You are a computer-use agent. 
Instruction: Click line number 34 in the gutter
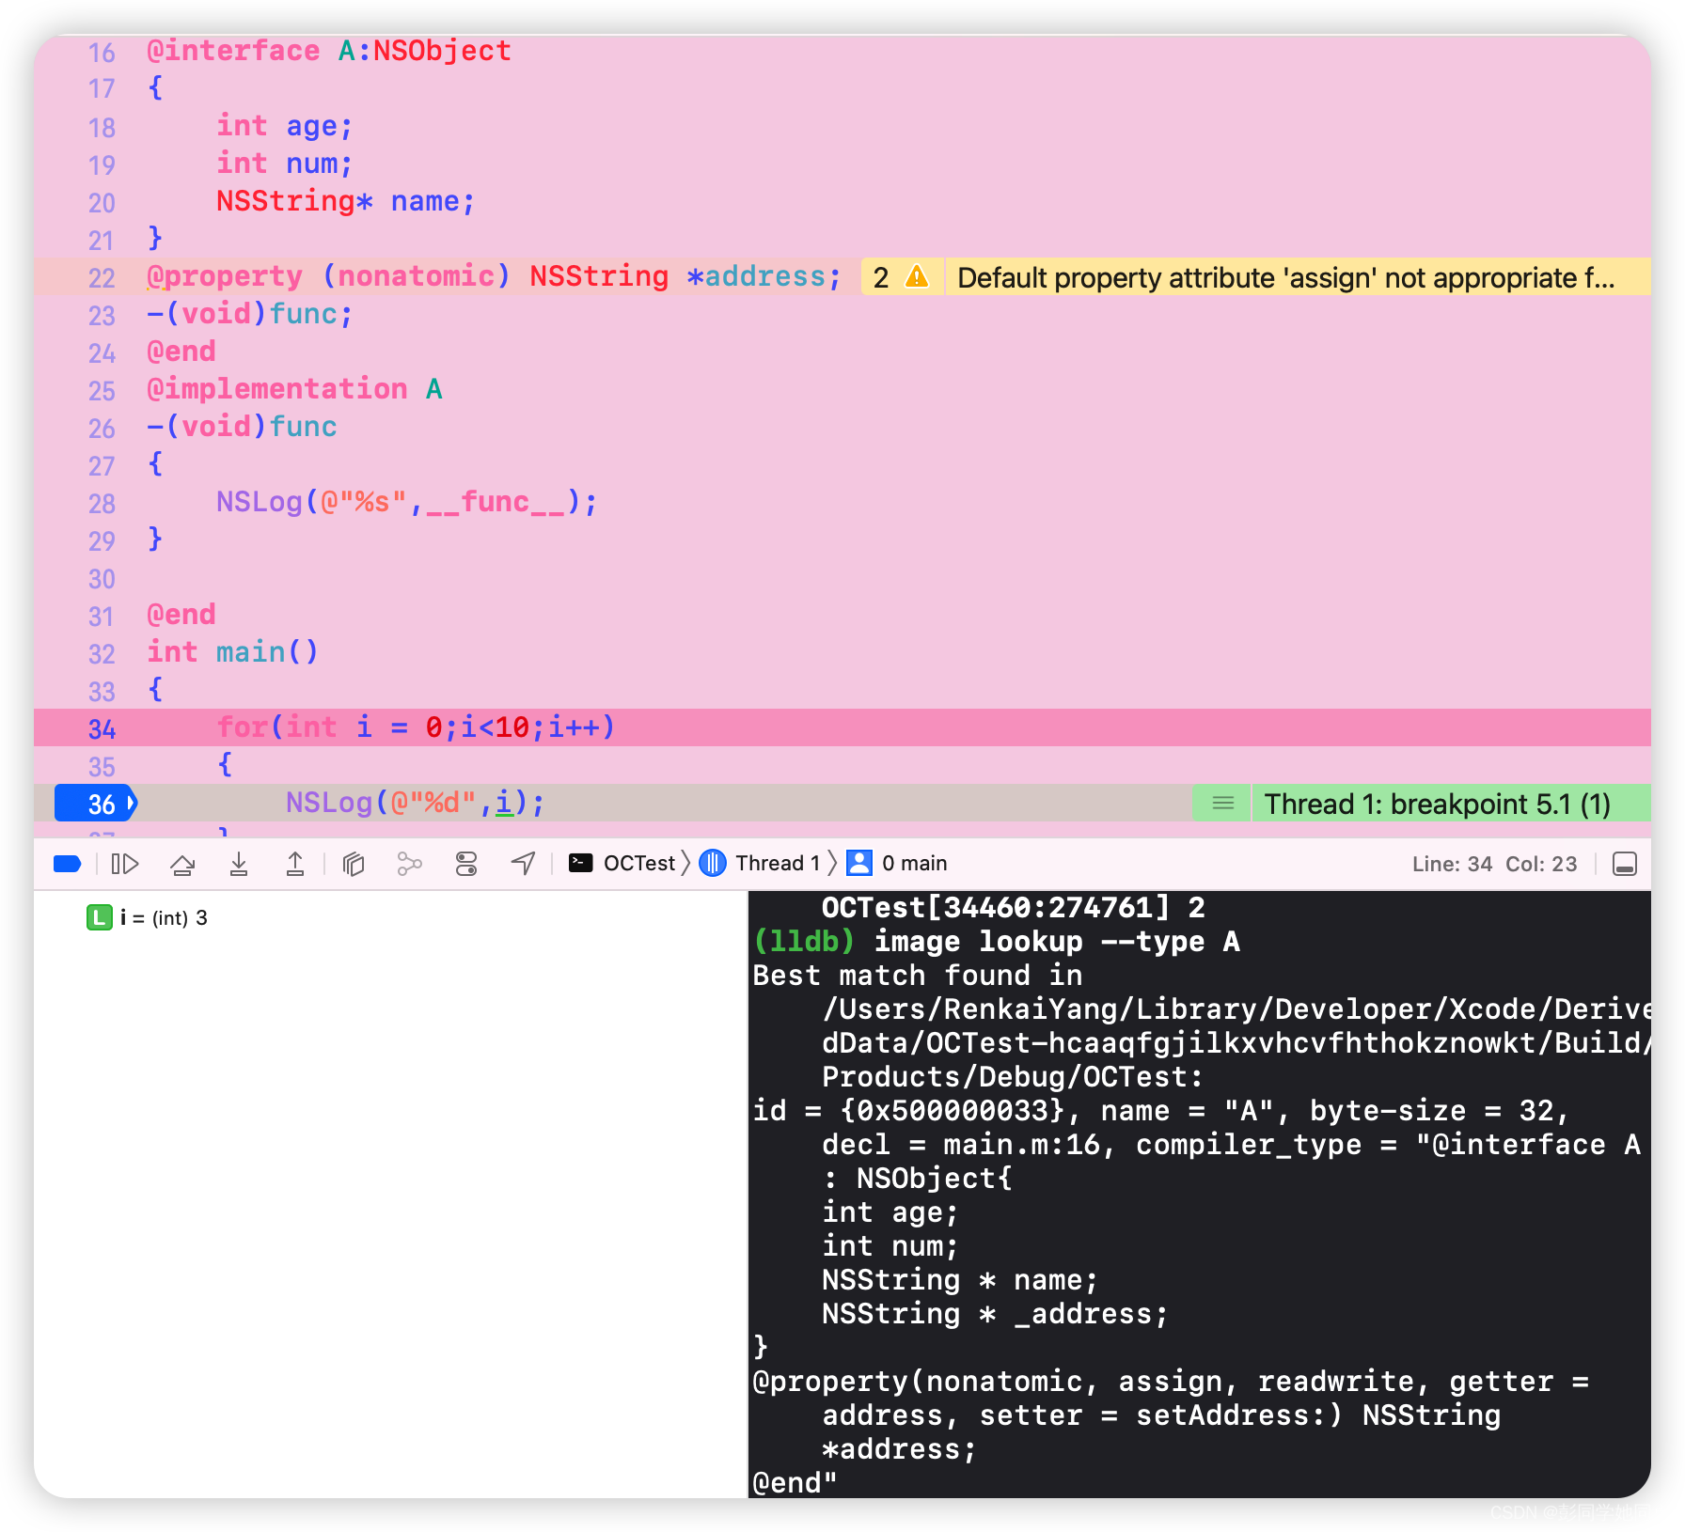[x=102, y=728]
